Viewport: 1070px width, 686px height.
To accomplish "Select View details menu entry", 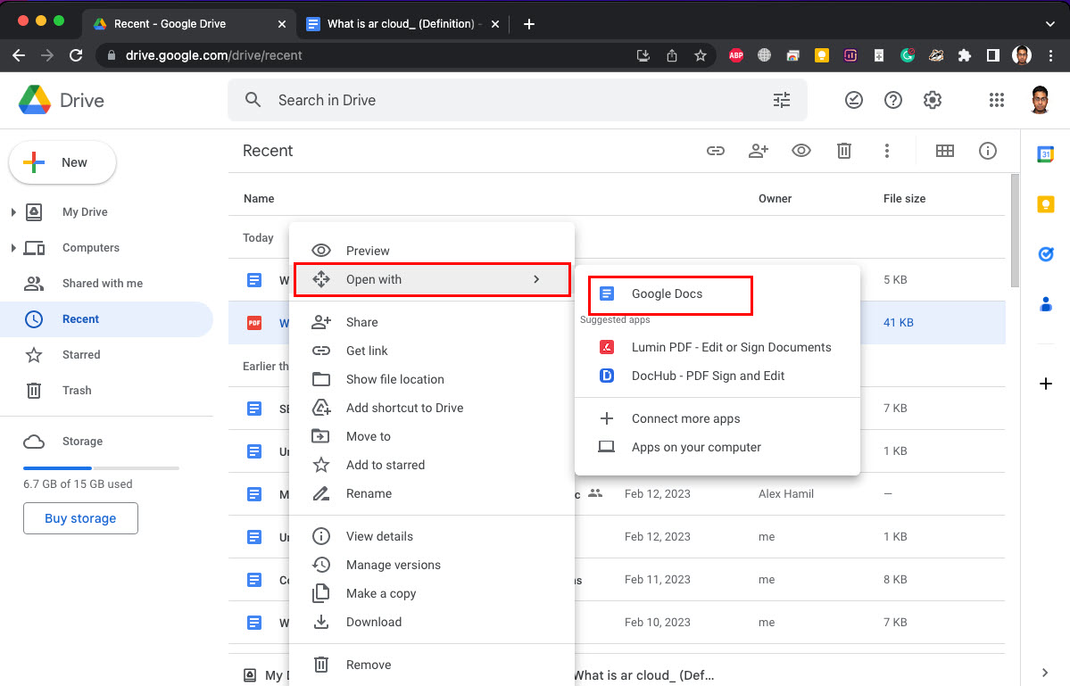I will (434, 536).
